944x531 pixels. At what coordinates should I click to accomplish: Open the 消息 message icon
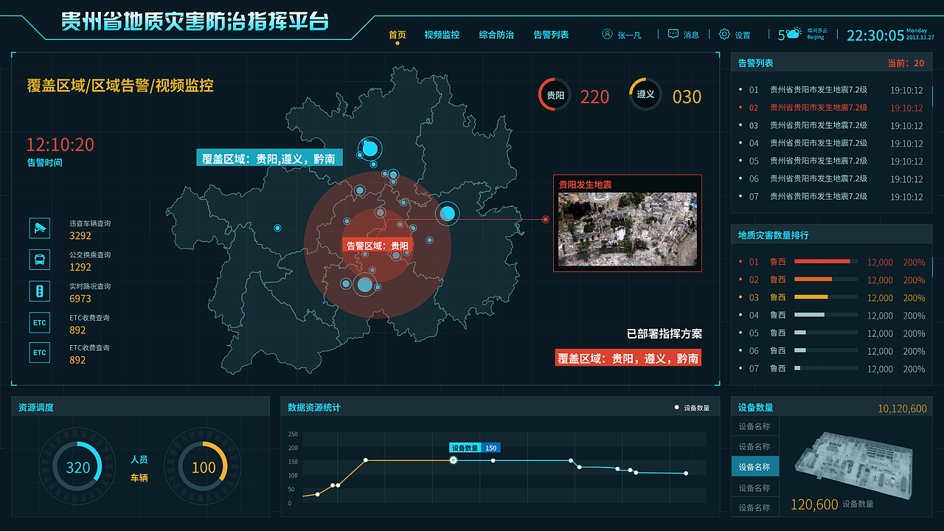(673, 34)
